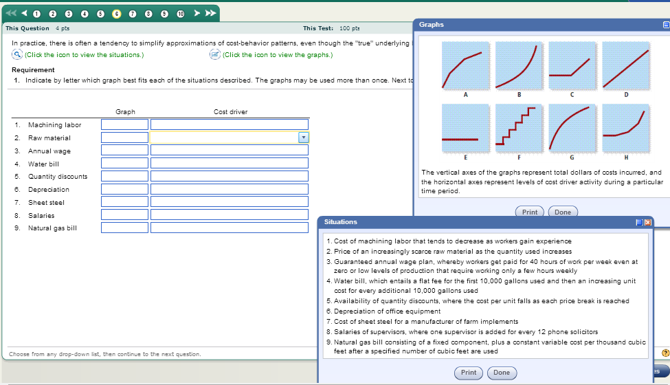Screen dimensions: 670x385
Task: Jump to question 3 circle
Action: click(68, 14)
